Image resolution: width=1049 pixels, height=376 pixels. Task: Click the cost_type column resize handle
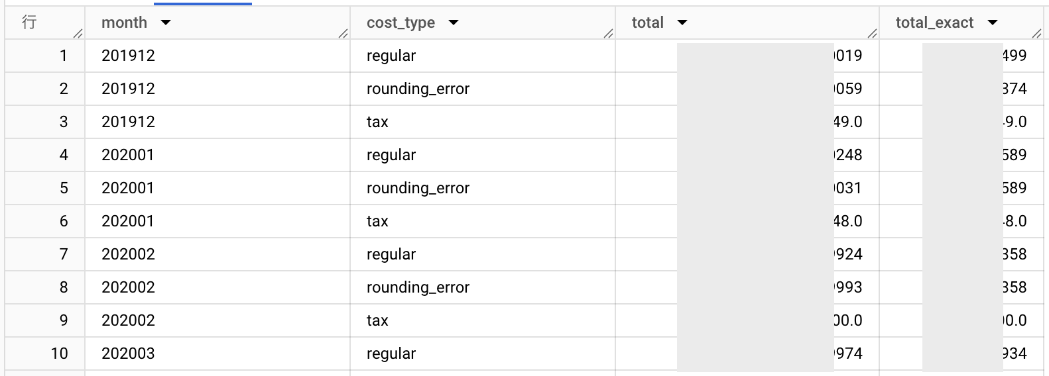(608, 34)
